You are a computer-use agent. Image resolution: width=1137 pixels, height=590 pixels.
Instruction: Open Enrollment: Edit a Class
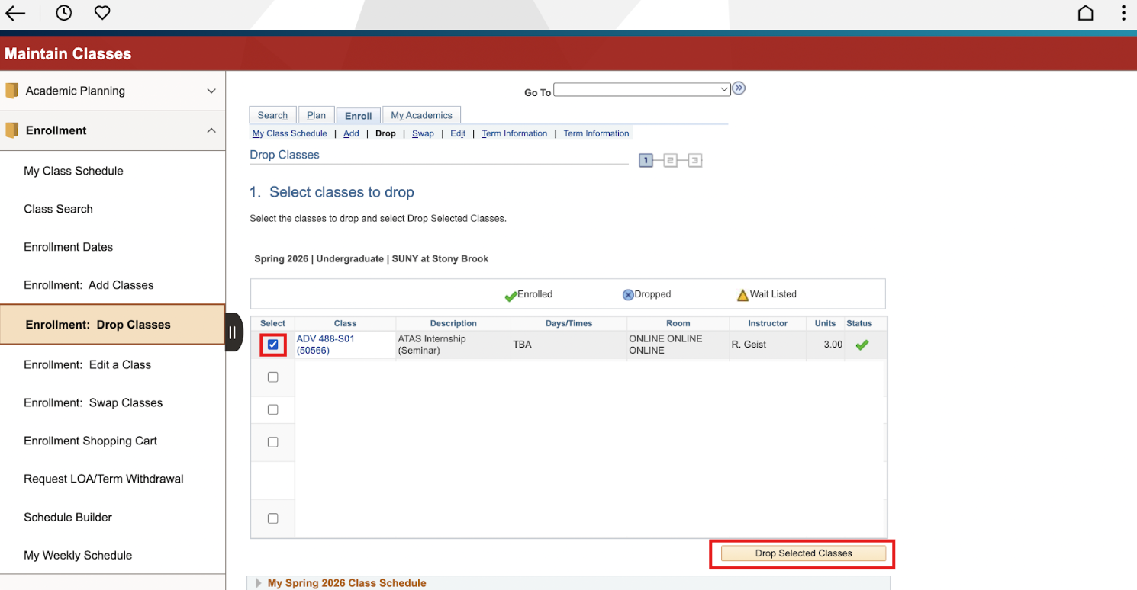click(87, 364)
